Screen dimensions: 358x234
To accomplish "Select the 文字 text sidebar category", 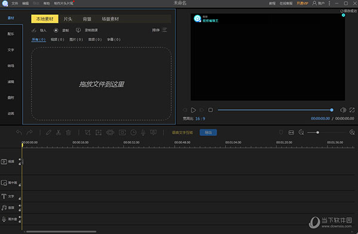I will [11, 50].
